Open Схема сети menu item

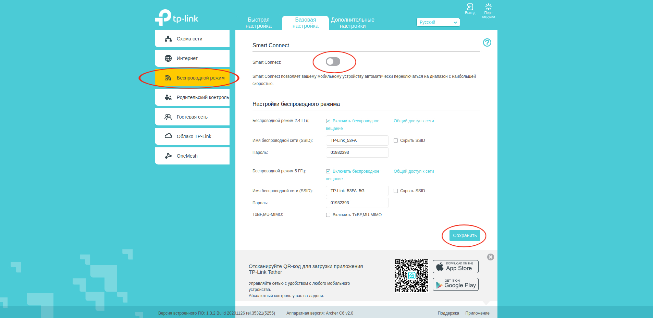coord(192,39)
